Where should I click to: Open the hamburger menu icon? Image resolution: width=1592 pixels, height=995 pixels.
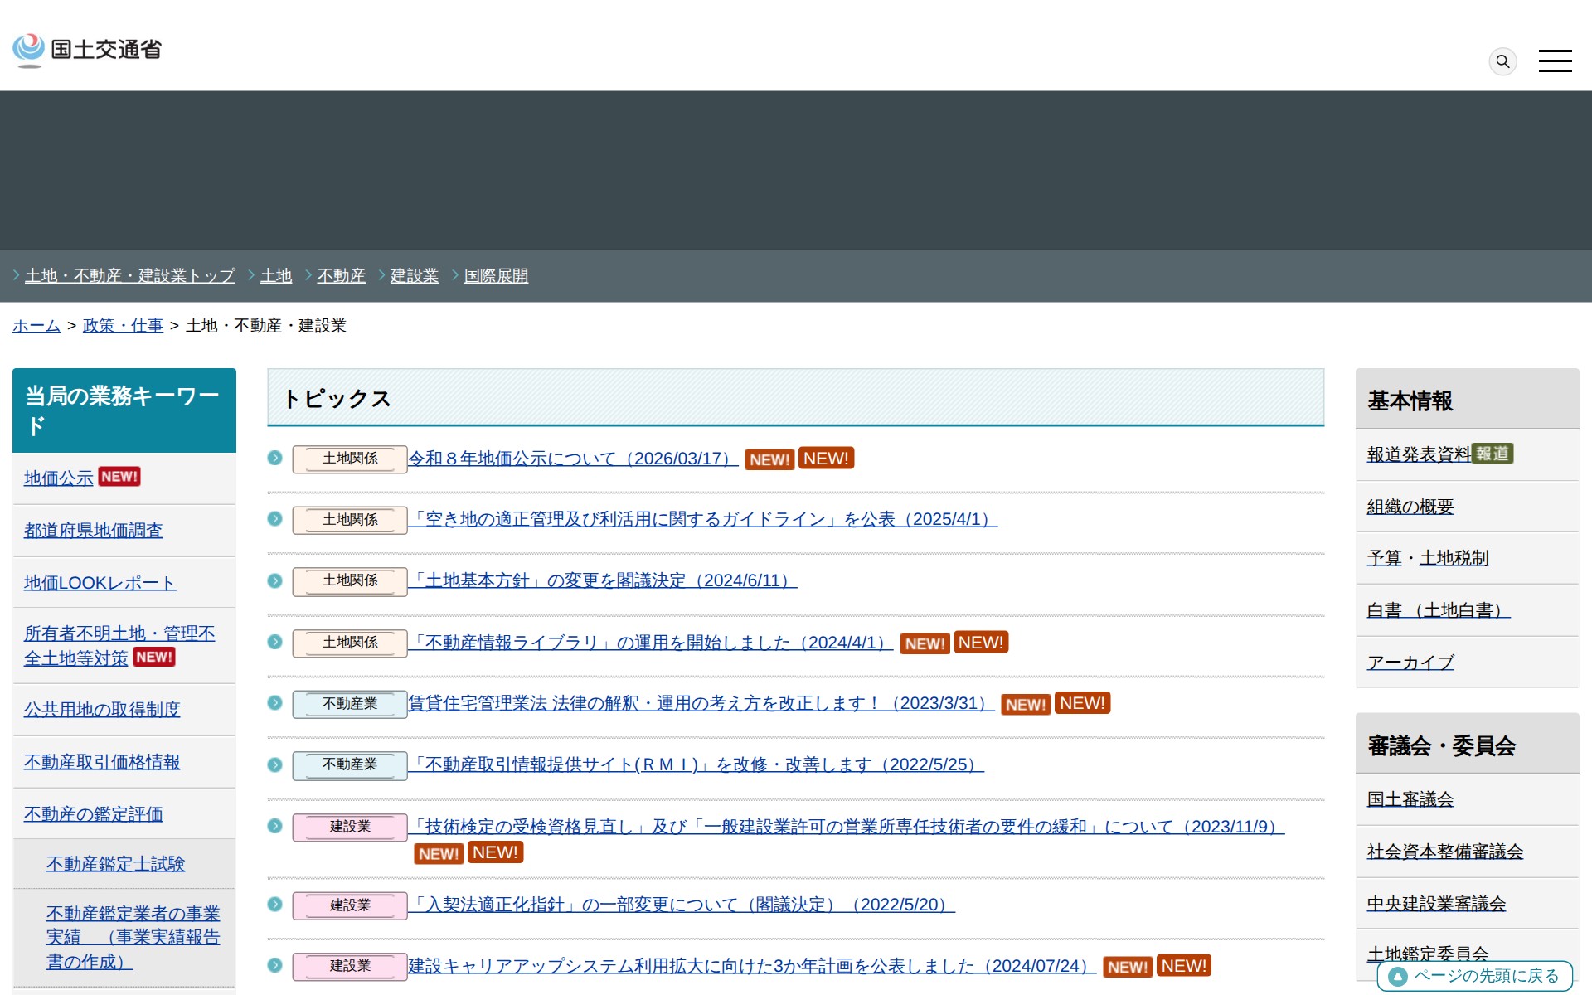pyautogui.click(x=1555, y=61)
